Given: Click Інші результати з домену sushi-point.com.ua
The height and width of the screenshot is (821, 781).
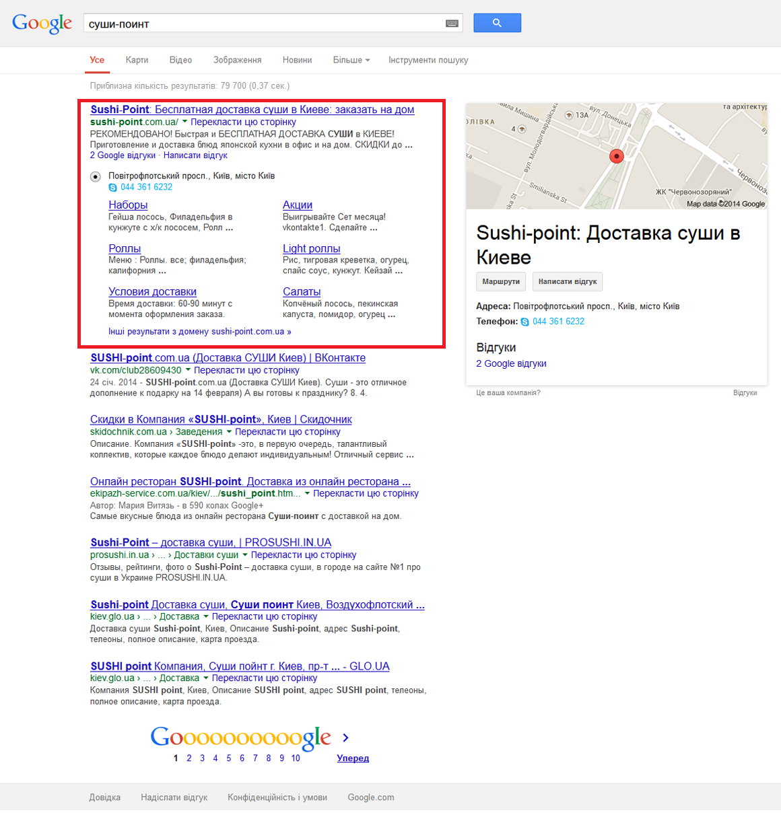Looking at the screenshot, I should (x=200, y=332).
